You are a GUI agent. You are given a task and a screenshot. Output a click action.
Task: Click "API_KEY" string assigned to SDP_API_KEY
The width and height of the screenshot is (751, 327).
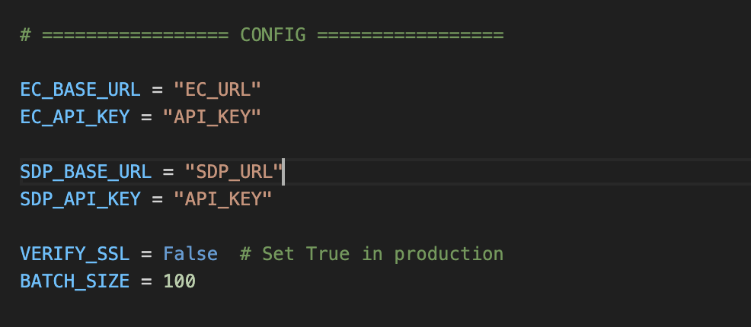(223, 199)
